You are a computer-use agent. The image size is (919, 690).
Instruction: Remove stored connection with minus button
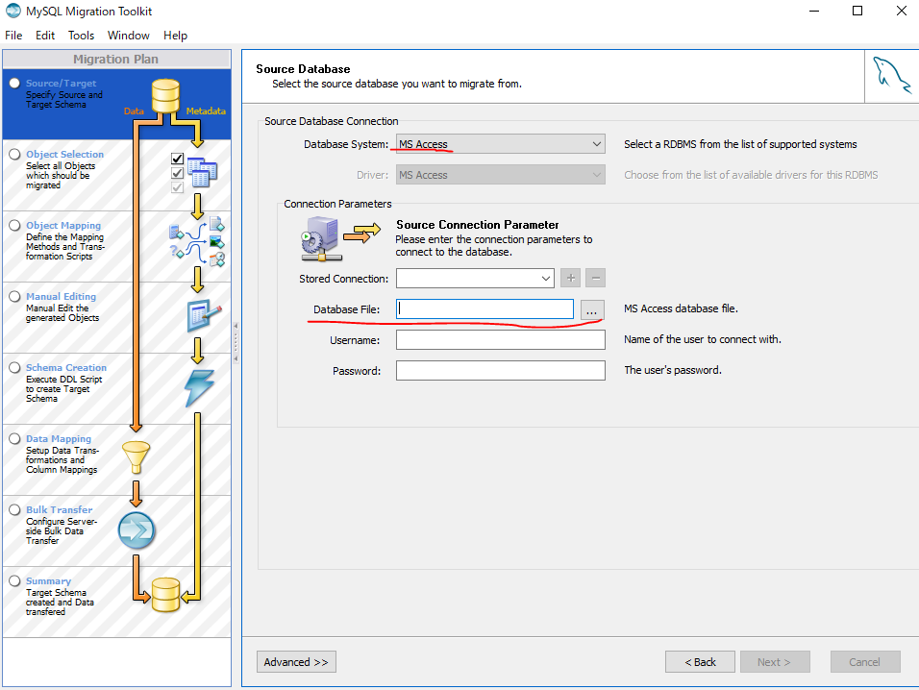[595, 279]
